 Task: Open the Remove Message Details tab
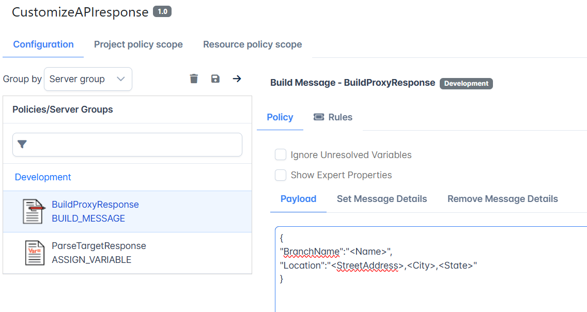pos(502,199)
